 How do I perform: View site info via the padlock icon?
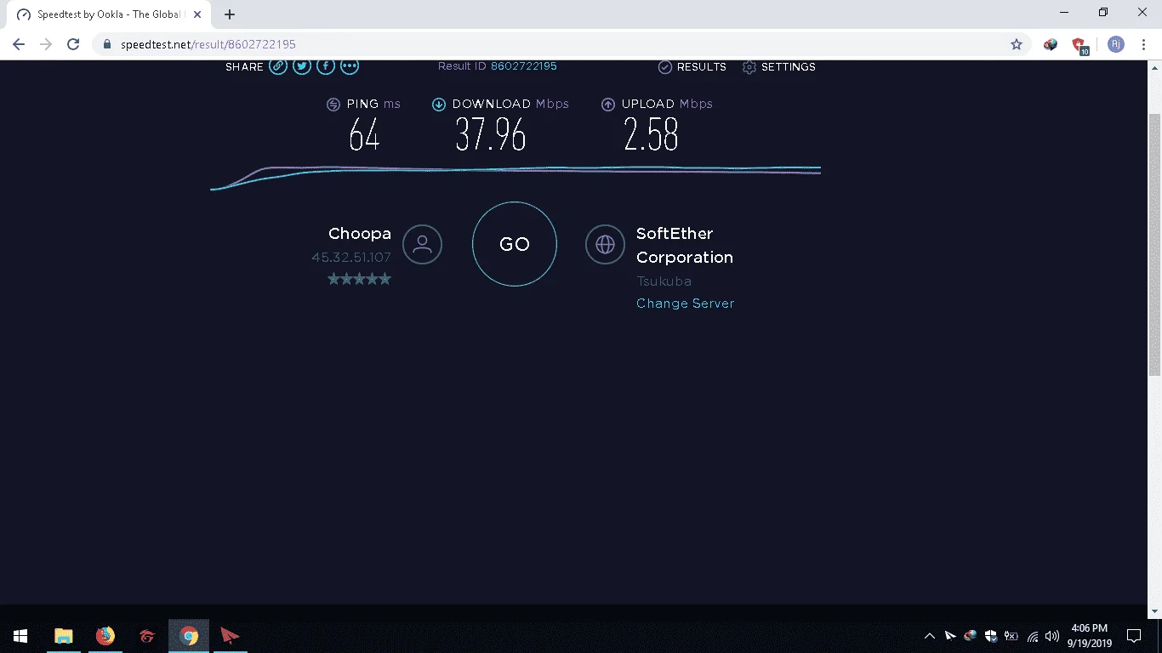pos(106,44)
